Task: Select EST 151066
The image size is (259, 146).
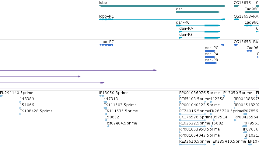Action: [x=27, y=105]
